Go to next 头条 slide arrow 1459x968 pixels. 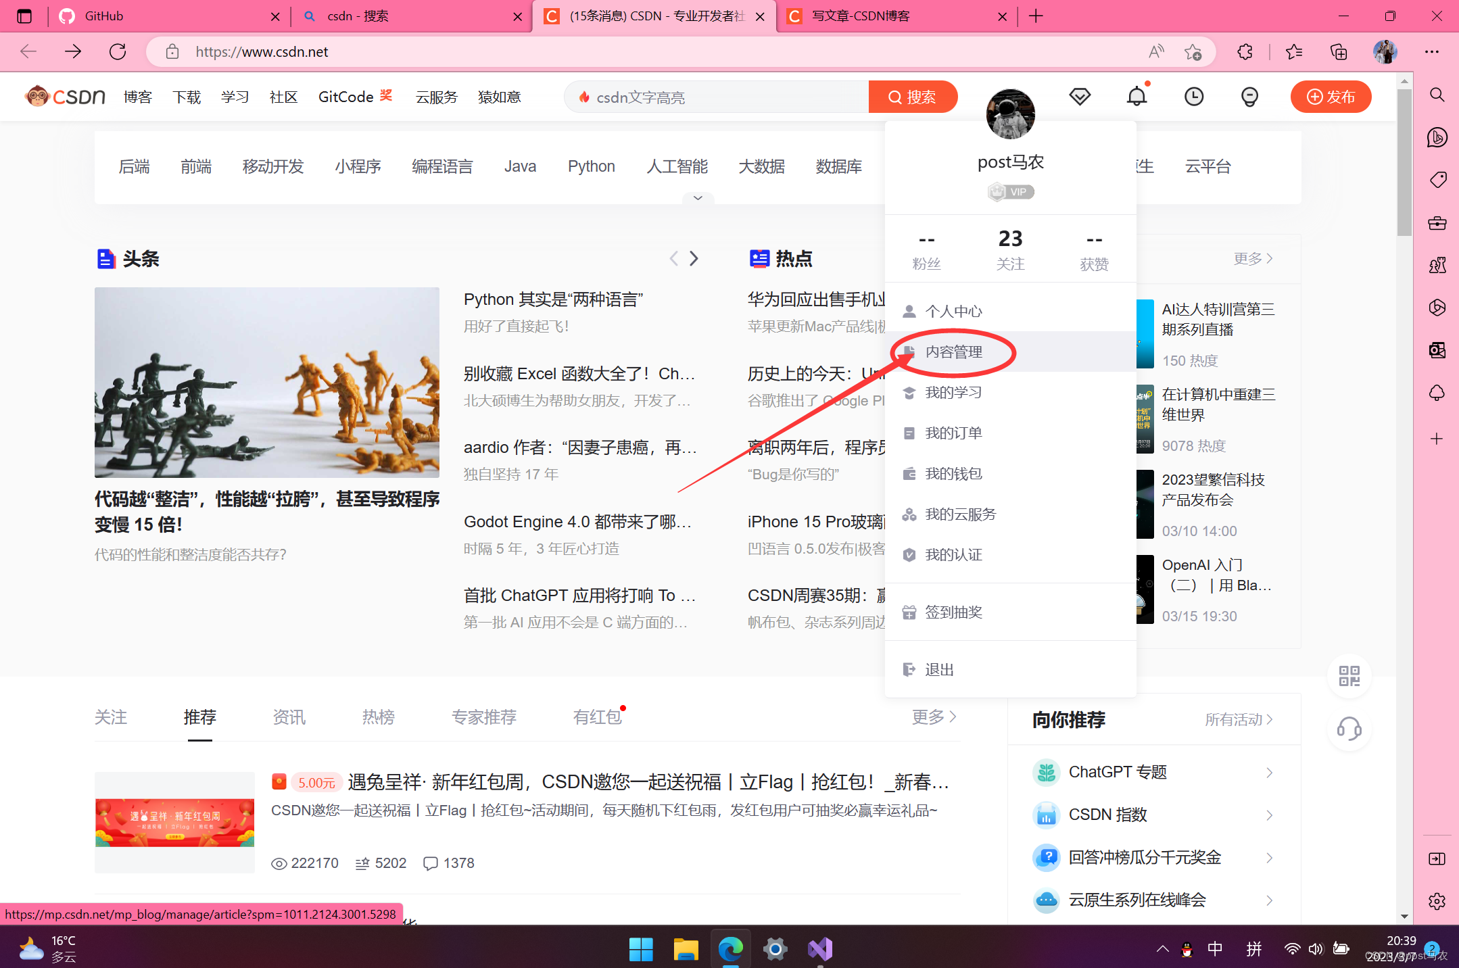(x=694, y=258)
